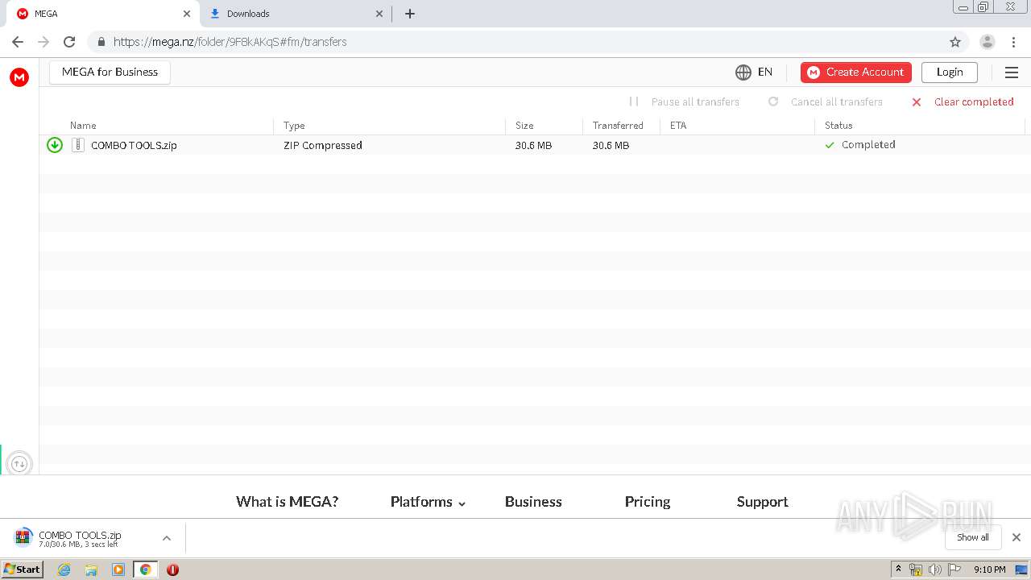Viewport: 1031px width, 580px height.
Task: Click the Login button
Action: pos(950,72)
